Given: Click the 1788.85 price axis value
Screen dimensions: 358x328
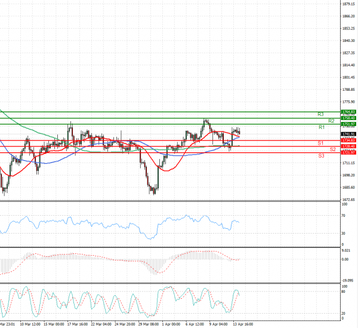Looking at the screenshot, I should 348,90.
